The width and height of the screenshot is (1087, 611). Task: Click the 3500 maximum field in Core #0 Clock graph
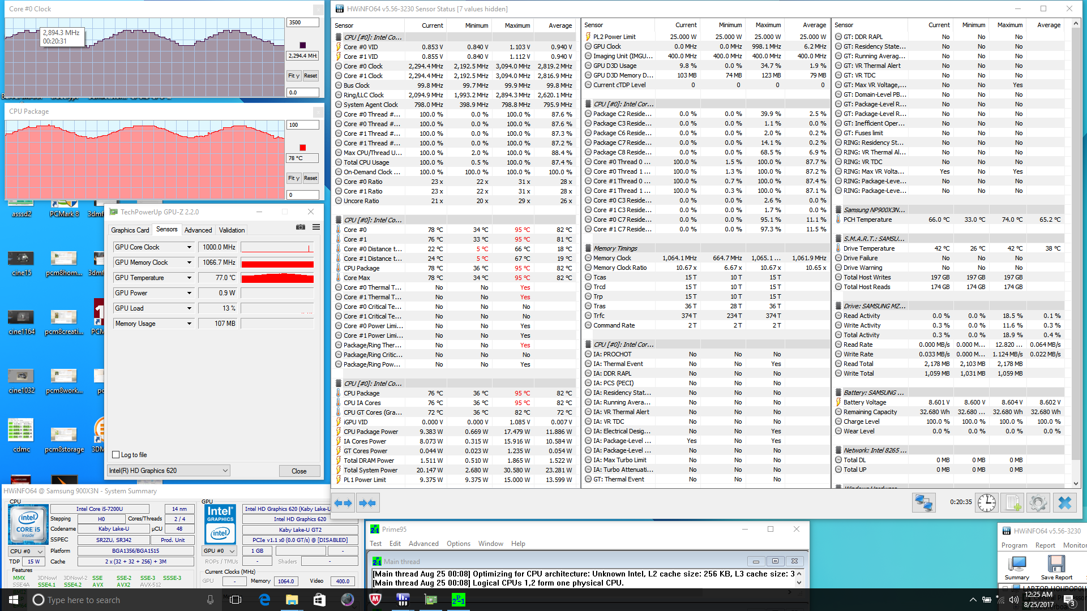[x=303, y=23]
